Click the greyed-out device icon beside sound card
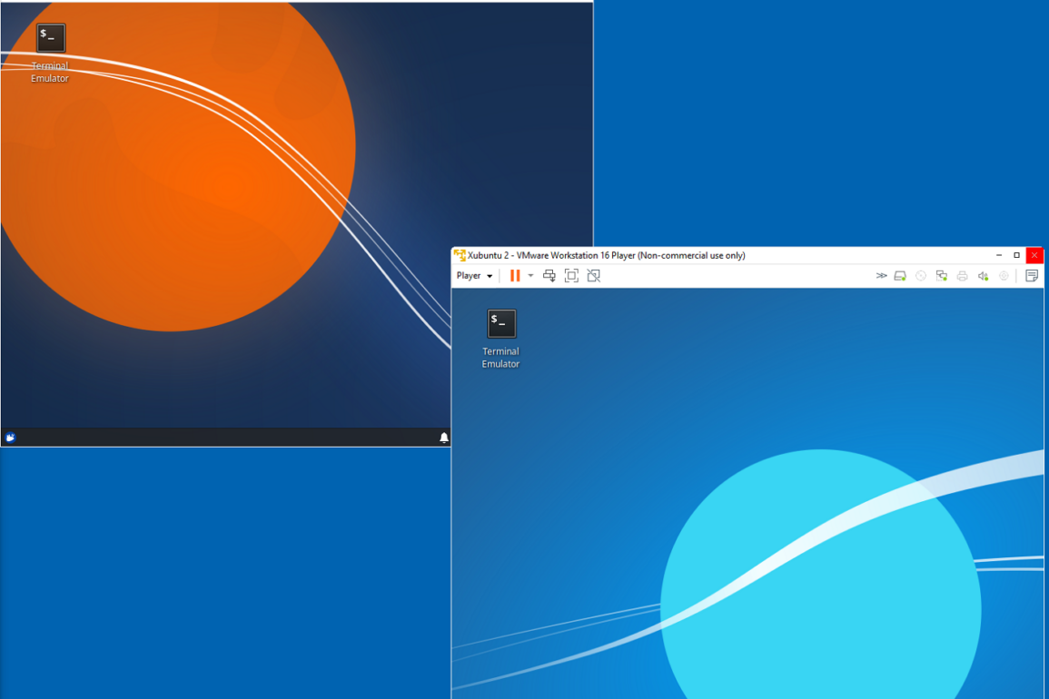1049x699 pixels. click(x=1004, y=276)
